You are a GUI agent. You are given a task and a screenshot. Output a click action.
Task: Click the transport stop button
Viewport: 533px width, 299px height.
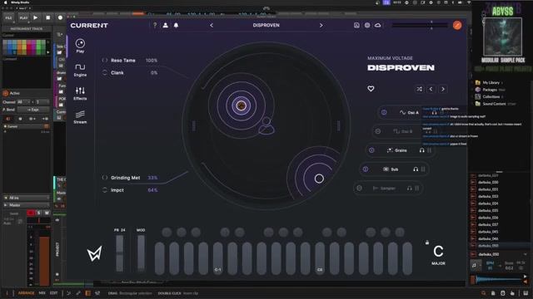click(x=48, y=17)
